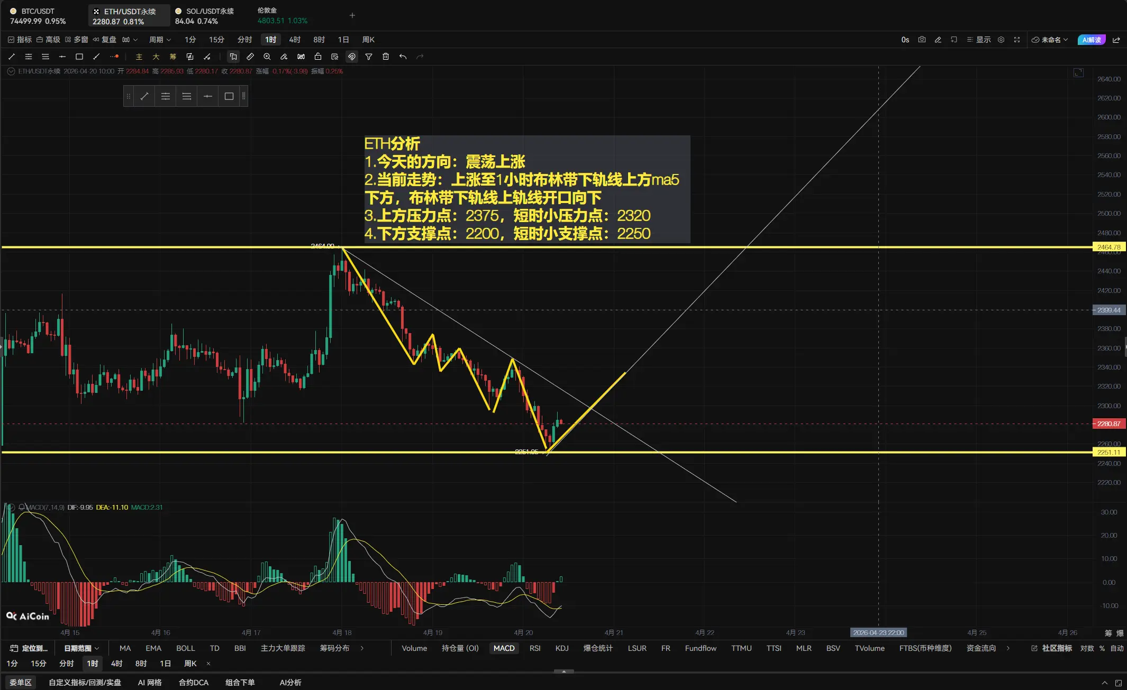Image resolution: width=1127 pixels, height=690 pixels.
Task: Click the zoom magnifier tool icon
Action: pos(267,57)
